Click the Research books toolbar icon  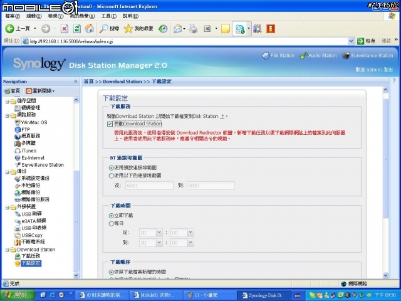click(258, 29)
